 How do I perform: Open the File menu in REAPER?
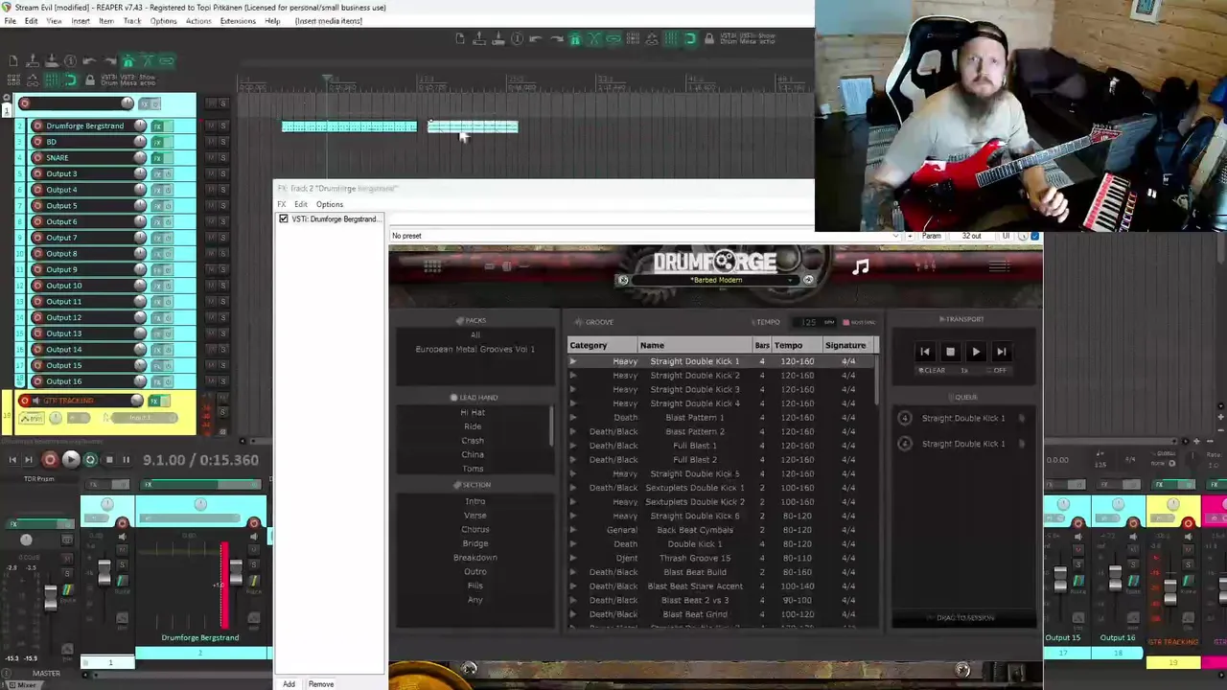click(x=10, y=21)
